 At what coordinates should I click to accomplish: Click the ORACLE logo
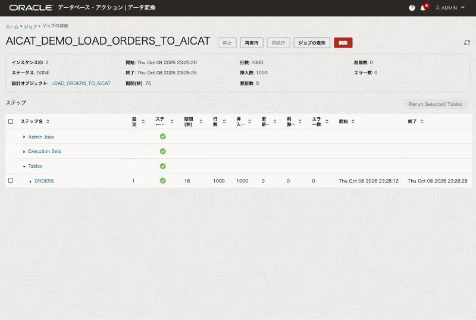[x=31, y=8]
